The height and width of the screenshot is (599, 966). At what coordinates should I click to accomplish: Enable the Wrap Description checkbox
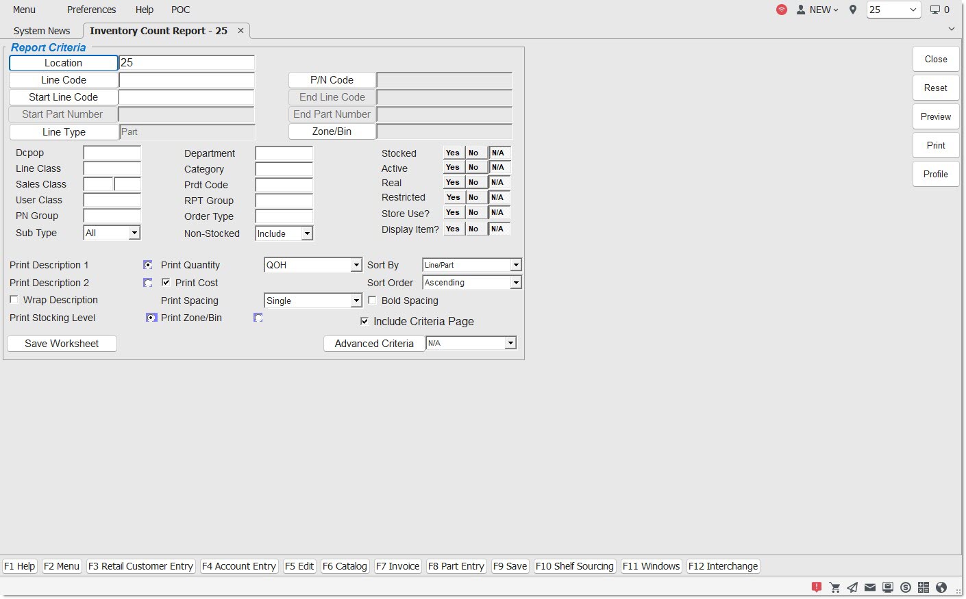click(x=14, y=300)
